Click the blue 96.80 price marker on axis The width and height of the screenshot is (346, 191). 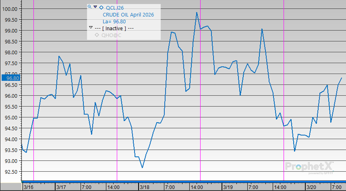point(10,78)
